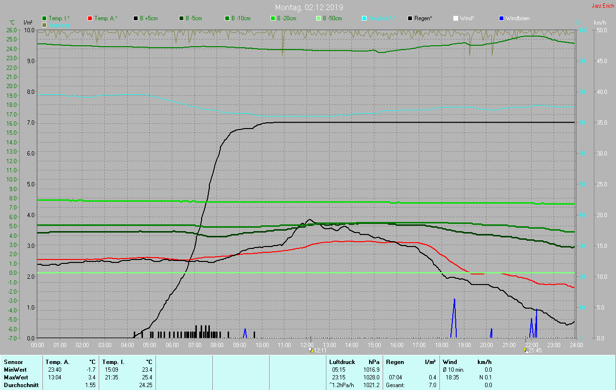This screenshot has height=390, width=616.
Task: Select the minimum outside temperature "-1.7"
Action: (x=91, y=369)
